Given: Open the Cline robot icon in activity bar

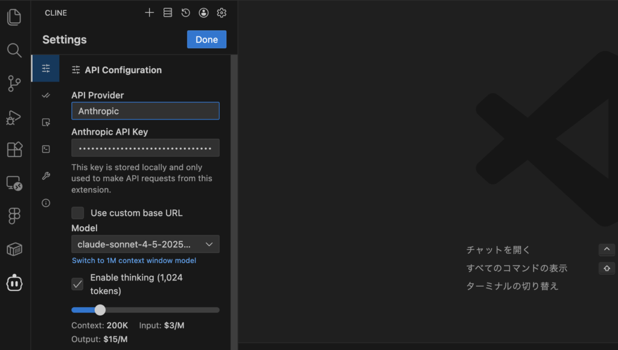Looking at the screenshot, I should coord(14,282).
